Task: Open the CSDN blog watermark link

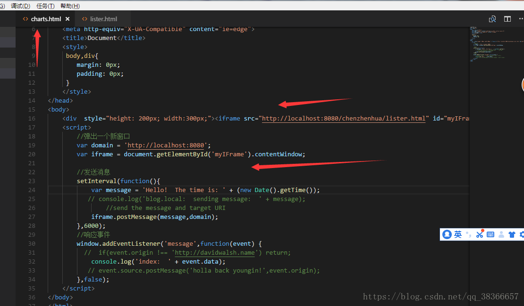Action: [x=440, y=297]
